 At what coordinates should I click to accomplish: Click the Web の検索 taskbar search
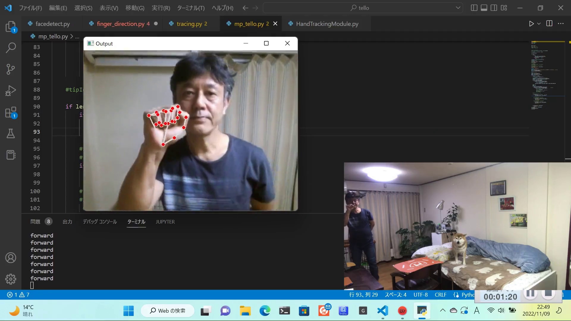(x=167, y=311)
